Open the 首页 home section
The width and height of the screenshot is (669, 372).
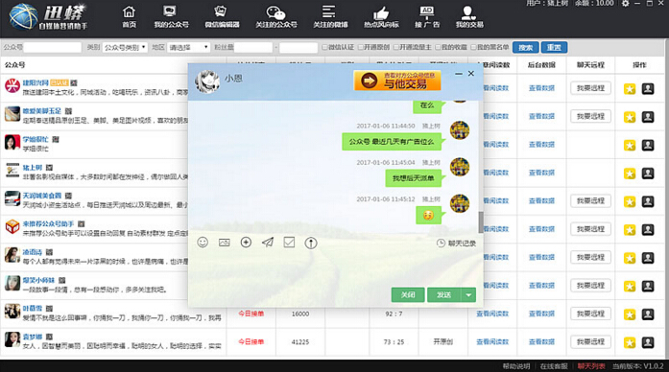click(x=129, y=17)
